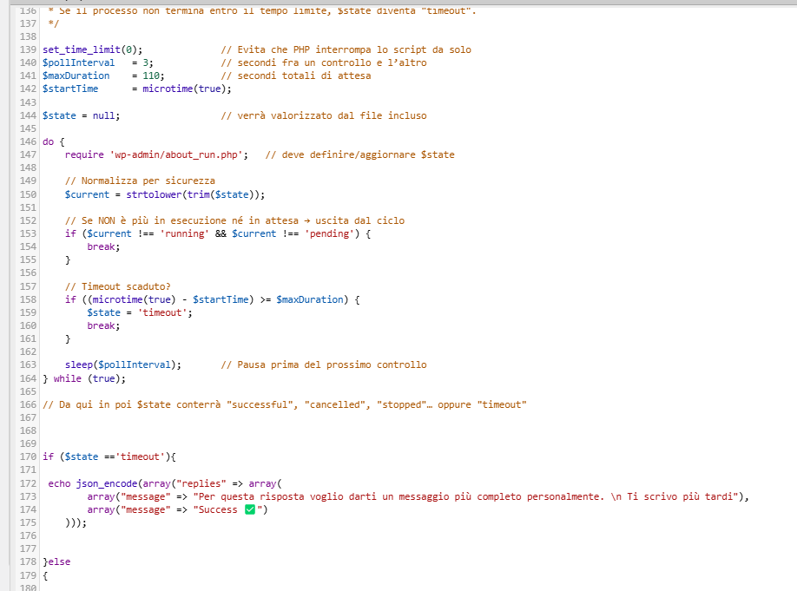Click the $maxDuration variable on line 141
This screenshot has width=797, height=591.
(76, 76)
